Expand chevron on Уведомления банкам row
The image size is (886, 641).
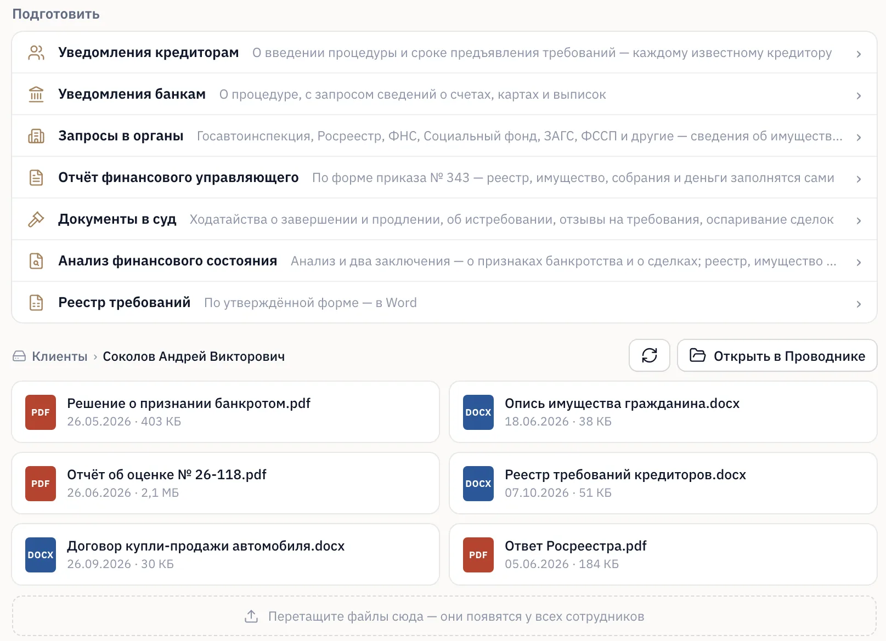point(859,95)
